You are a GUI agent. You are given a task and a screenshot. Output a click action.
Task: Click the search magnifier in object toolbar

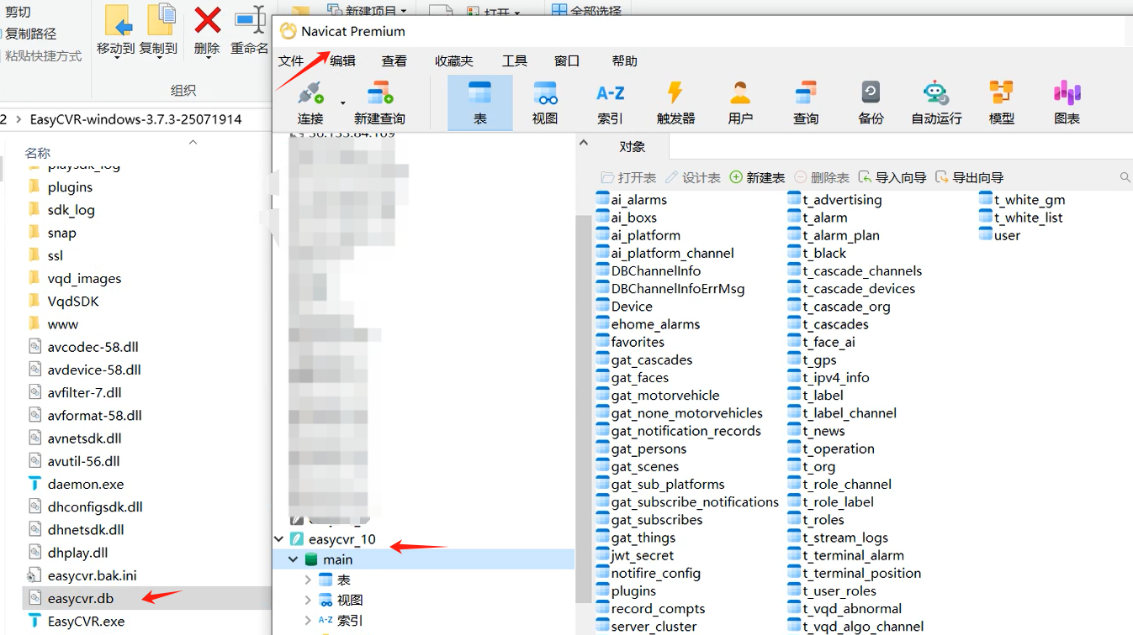(1125, 177)
